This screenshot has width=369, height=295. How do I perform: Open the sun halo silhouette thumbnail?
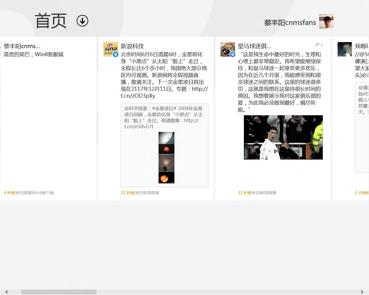point(166,163)
